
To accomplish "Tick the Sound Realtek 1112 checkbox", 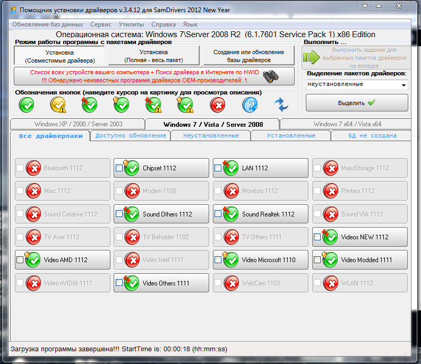I will pyautogui.click(x=218, y=214).
